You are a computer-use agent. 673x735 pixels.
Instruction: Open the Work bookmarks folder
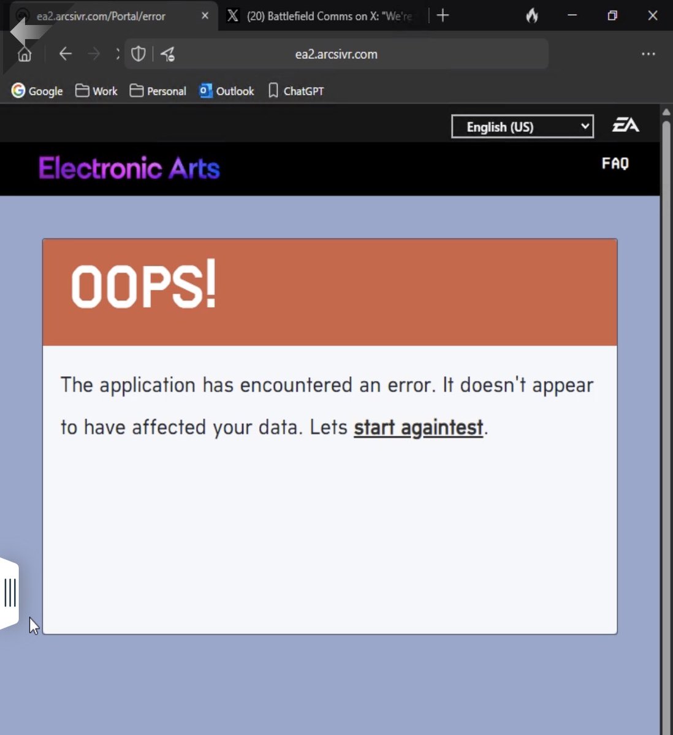pyautogui.click(x=96, y=91)
